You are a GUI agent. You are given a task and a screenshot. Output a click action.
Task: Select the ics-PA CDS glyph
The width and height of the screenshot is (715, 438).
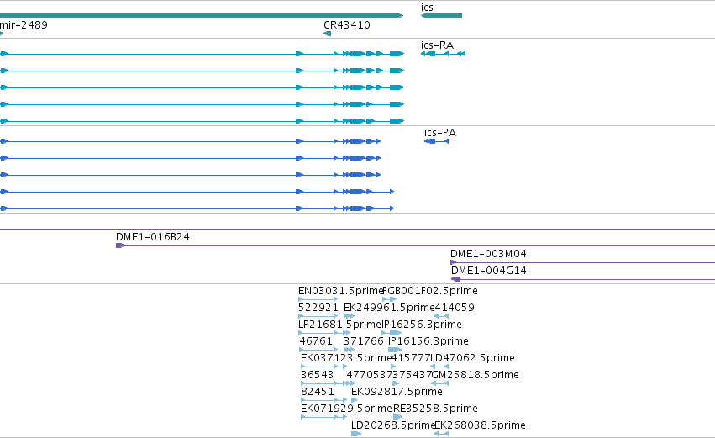[436, 141]
